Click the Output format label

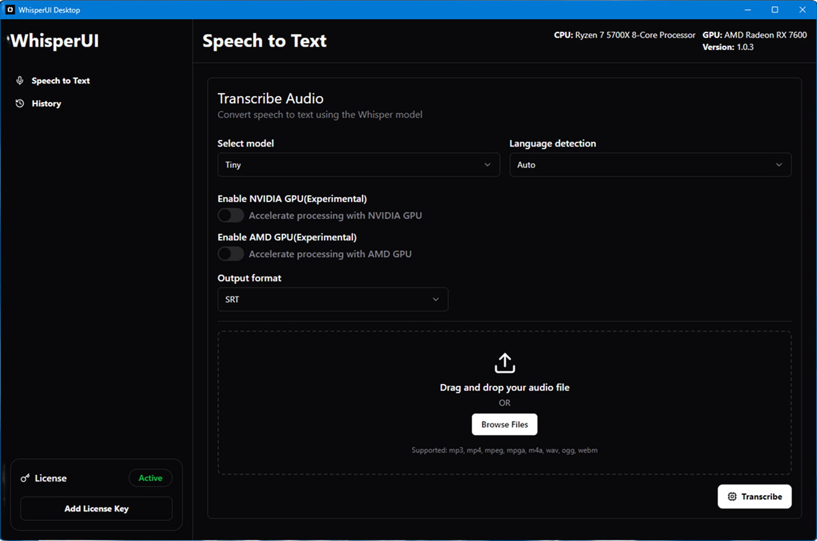pos(249,278)
